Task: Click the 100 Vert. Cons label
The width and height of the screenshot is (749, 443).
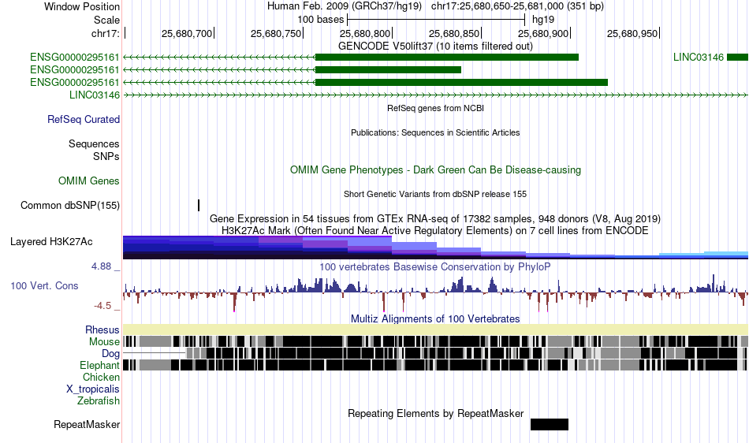Action: (44, 286)
